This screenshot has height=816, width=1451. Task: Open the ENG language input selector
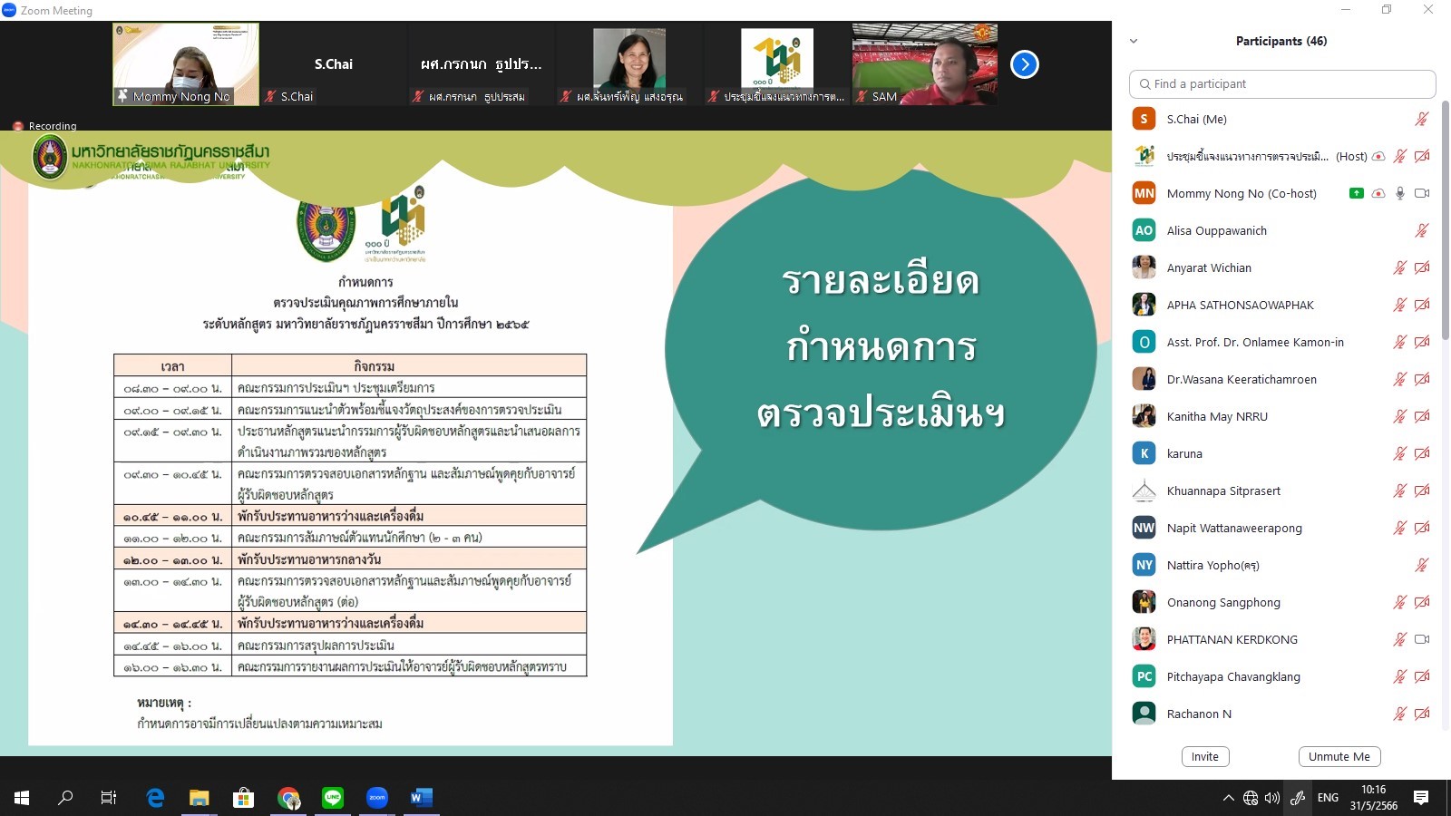pos(1328,798)
